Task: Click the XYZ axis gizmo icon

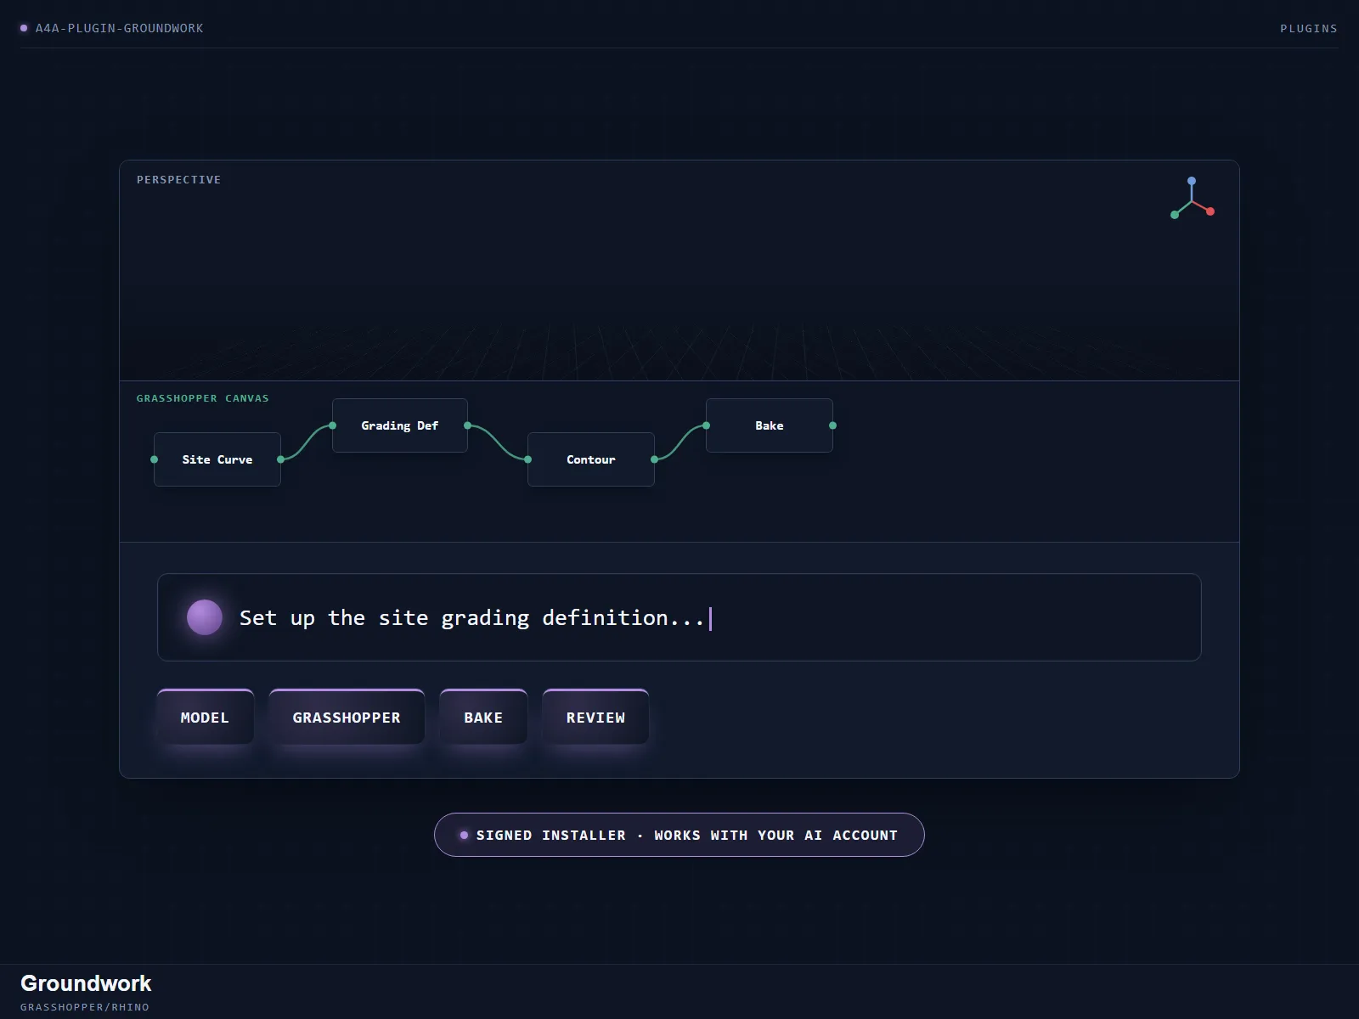Action: pos(1193,199)
